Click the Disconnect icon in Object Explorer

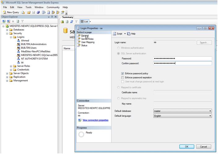pyautogui.click(x=9, y=21)
